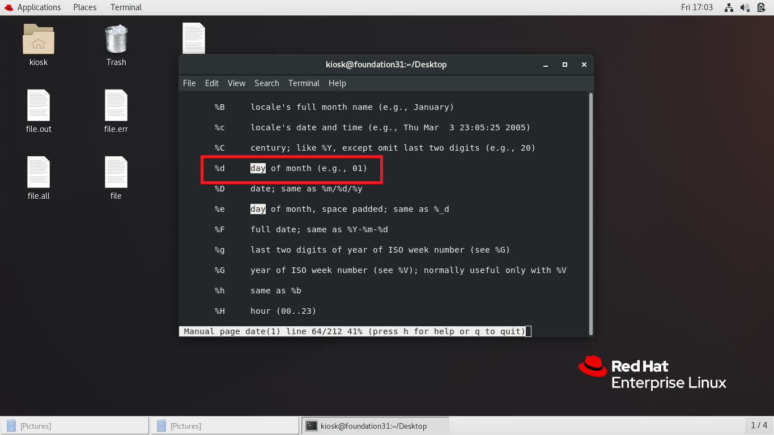The height and width of the screenshot is (435, 774).
Task: Open the Edit menu in terminal
Action: [212, 83]
